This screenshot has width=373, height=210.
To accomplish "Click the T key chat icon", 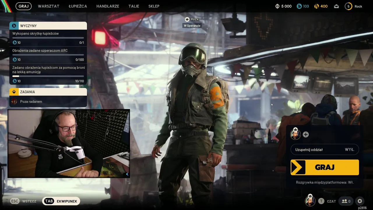I will pyautogui.click(x=321, y=201).
